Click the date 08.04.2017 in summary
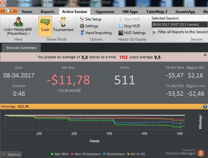Viewport: 208px width, 158px height. coord(19,75)
